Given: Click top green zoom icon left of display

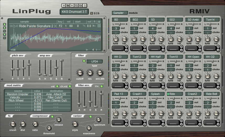Looking at the screenshot, I should pyautogui.click(x=5, y=24).
